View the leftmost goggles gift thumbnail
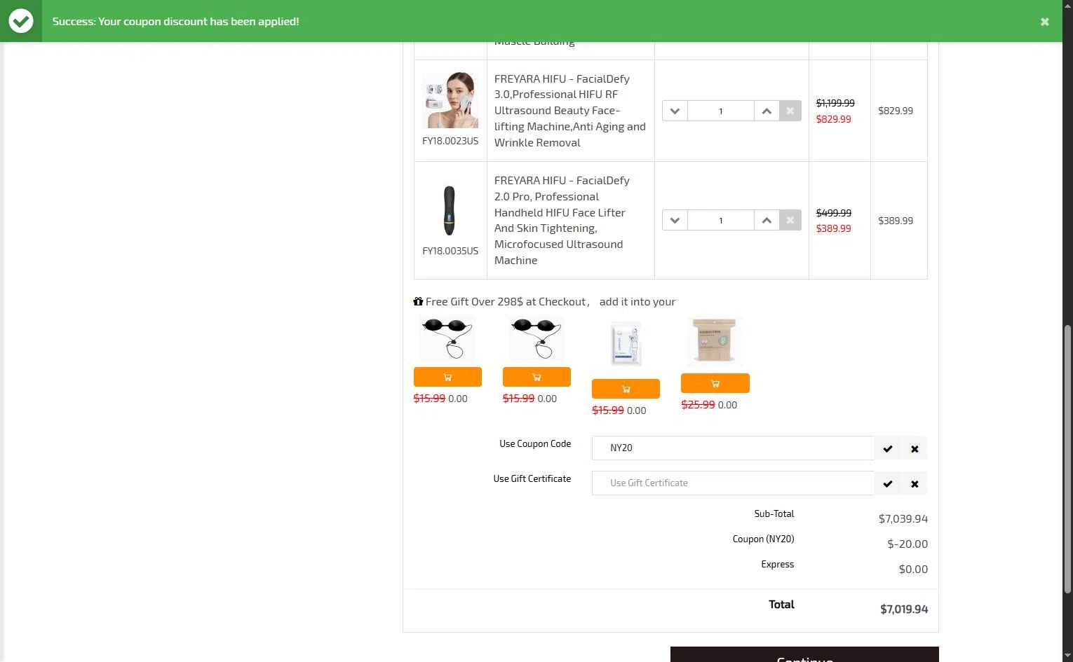Image resolution: width=1073 pixels, height=662 pixels. (x=447, y=338)
